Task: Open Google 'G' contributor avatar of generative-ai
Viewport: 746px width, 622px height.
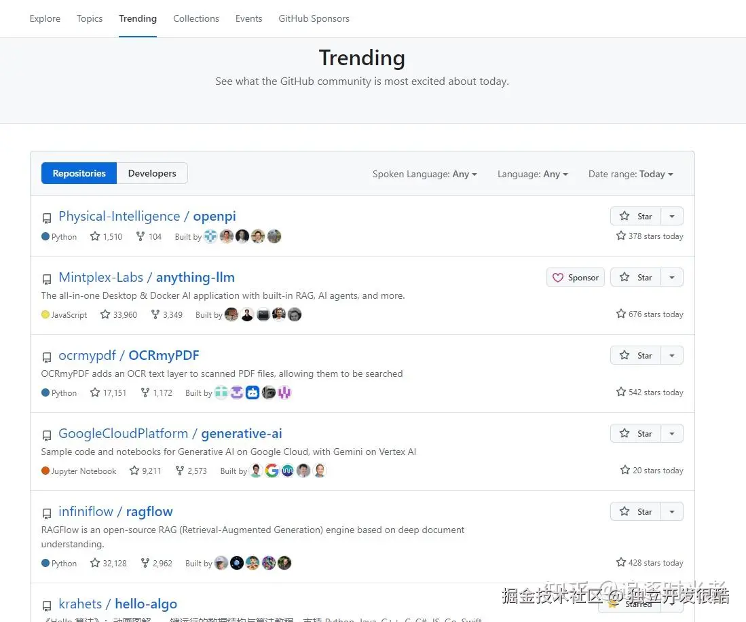Action: click(x=272, y=470)
